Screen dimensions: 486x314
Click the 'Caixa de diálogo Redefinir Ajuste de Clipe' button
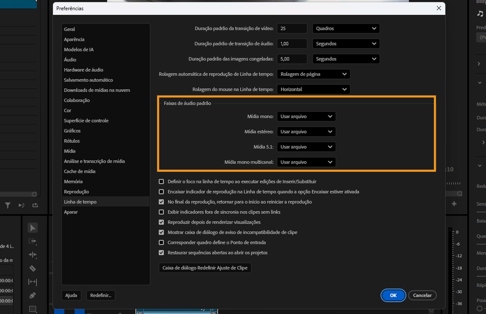[205, 268]
